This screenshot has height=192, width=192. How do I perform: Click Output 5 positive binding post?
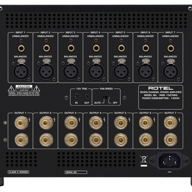(x=121, y=123)
